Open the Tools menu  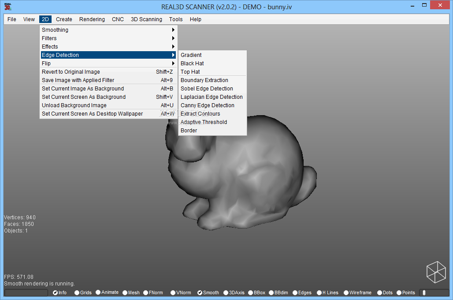tap(176, 19)
